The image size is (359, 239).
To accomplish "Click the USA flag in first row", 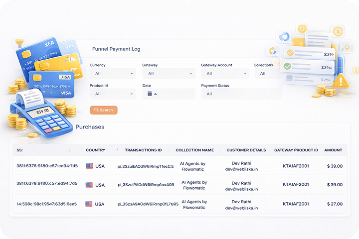I will tap(90, 166).
